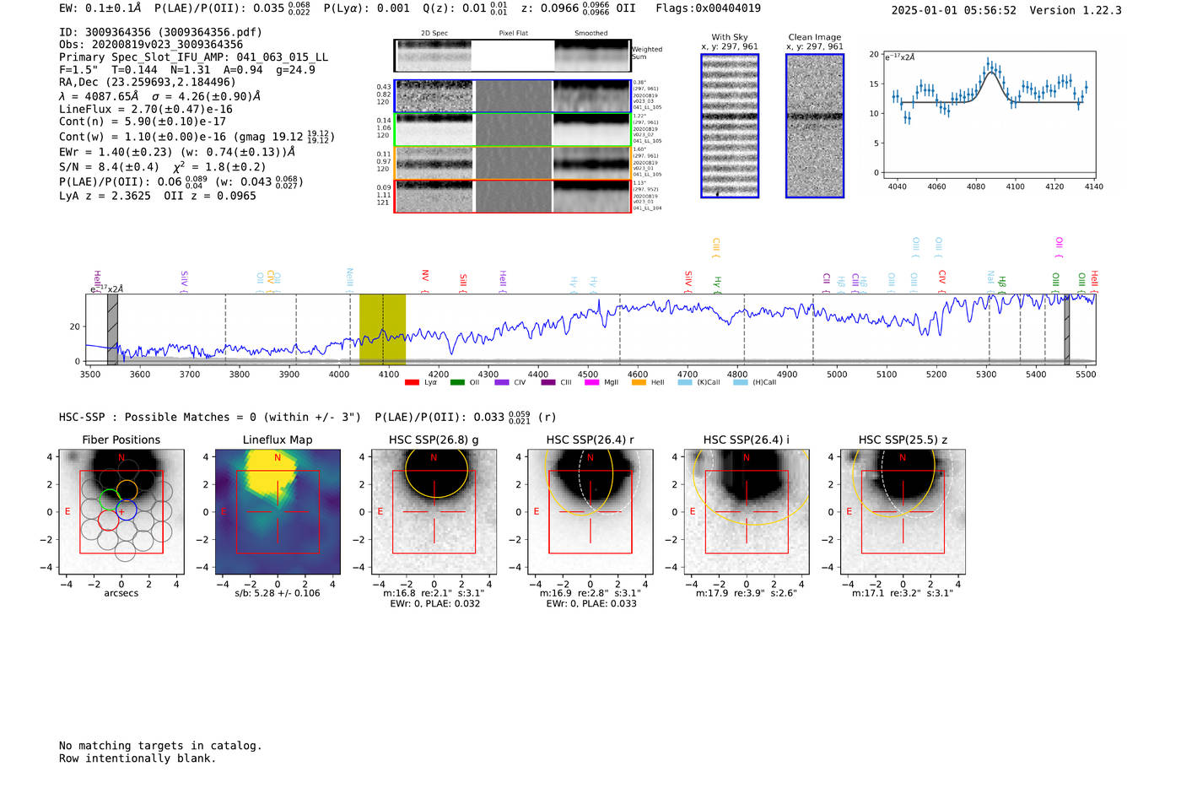Click the RA,Dec coordinates text

(x=148, y=82)
